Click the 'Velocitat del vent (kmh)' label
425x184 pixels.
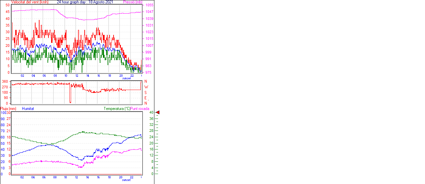pyautogui.click(x=30, y=2)
